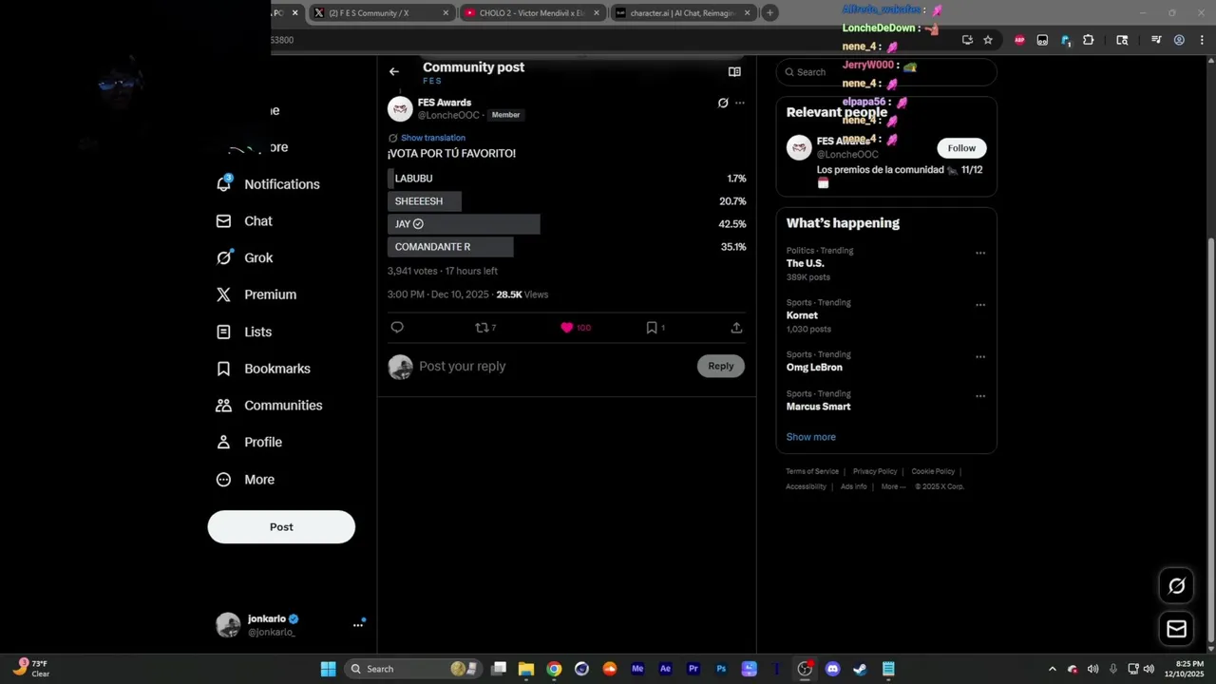Open Profile in the sidebar

coord(249,442)
